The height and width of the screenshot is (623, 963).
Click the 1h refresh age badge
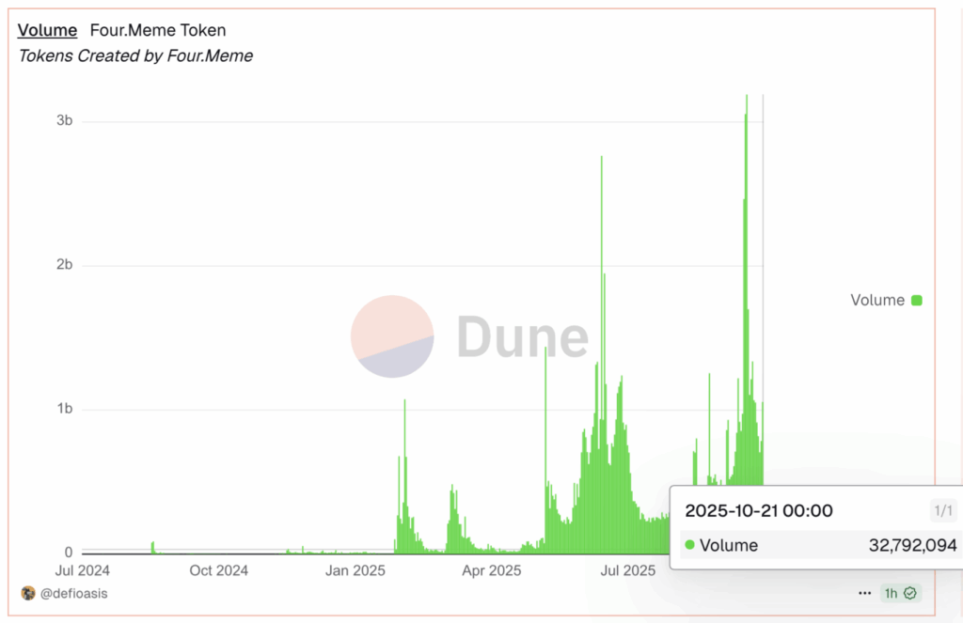tap(899, 593)
